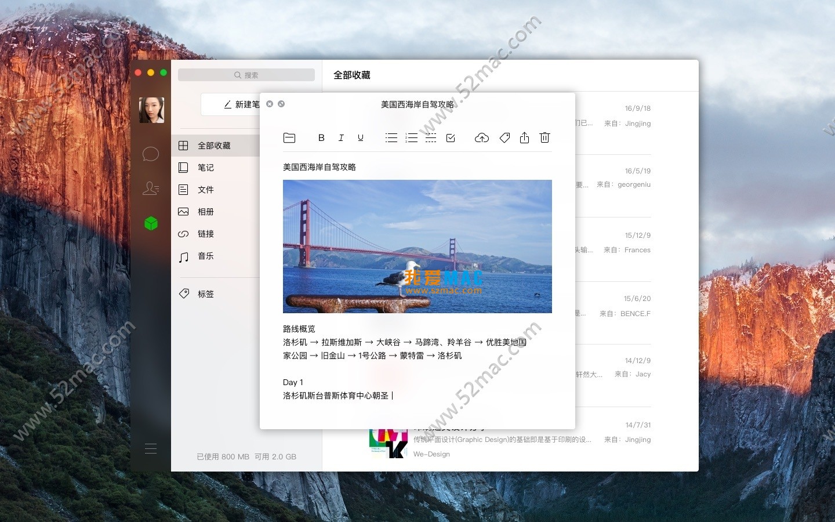Switch to the 笔记 category in the sidebar

tap(205, 168)
